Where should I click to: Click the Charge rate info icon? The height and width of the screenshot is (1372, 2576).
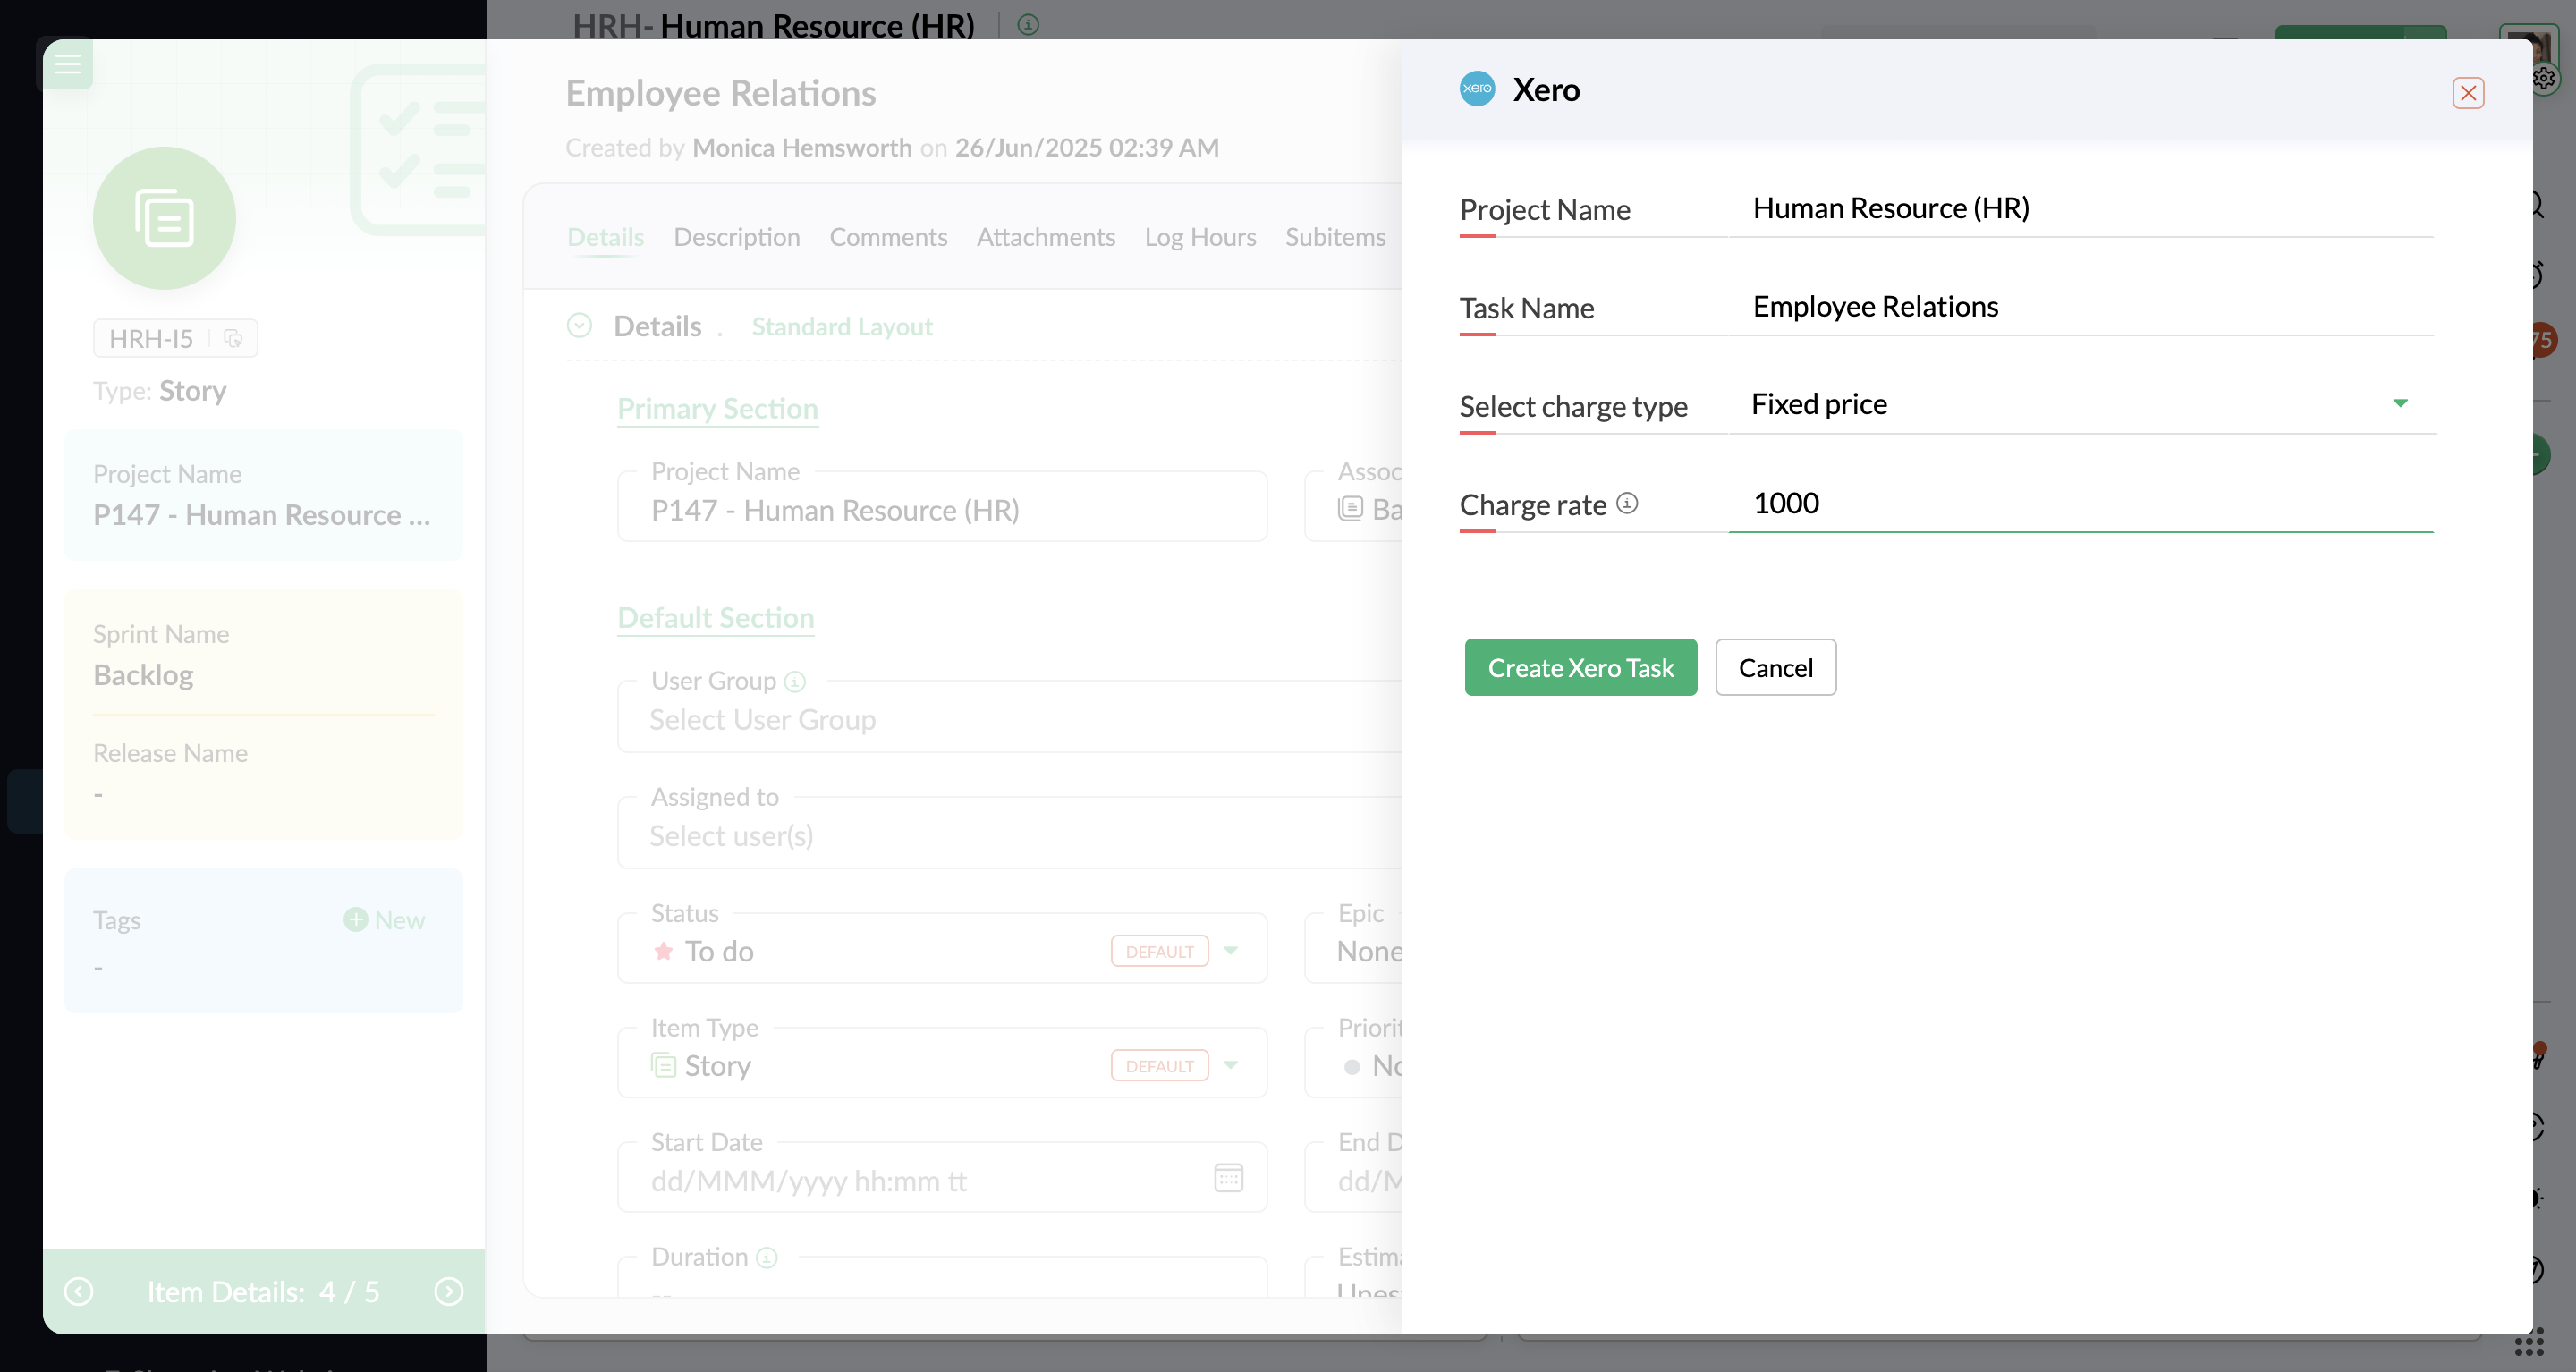click(1627, 503)
